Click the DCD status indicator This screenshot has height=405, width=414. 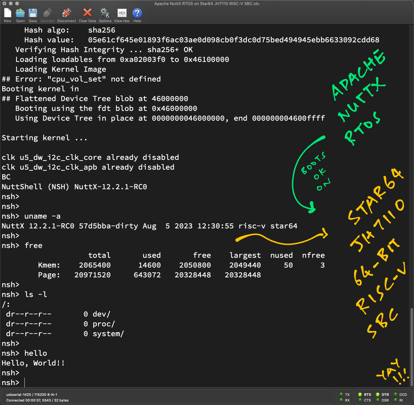click(395, 395)
